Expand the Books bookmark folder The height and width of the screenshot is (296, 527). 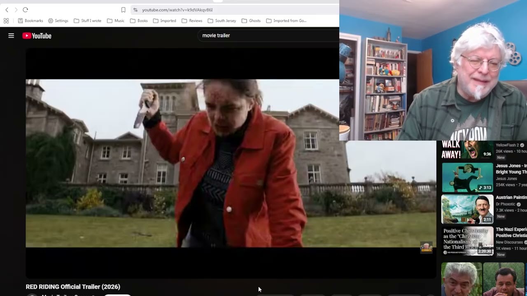pyautogui.click(x=139, y=21)
